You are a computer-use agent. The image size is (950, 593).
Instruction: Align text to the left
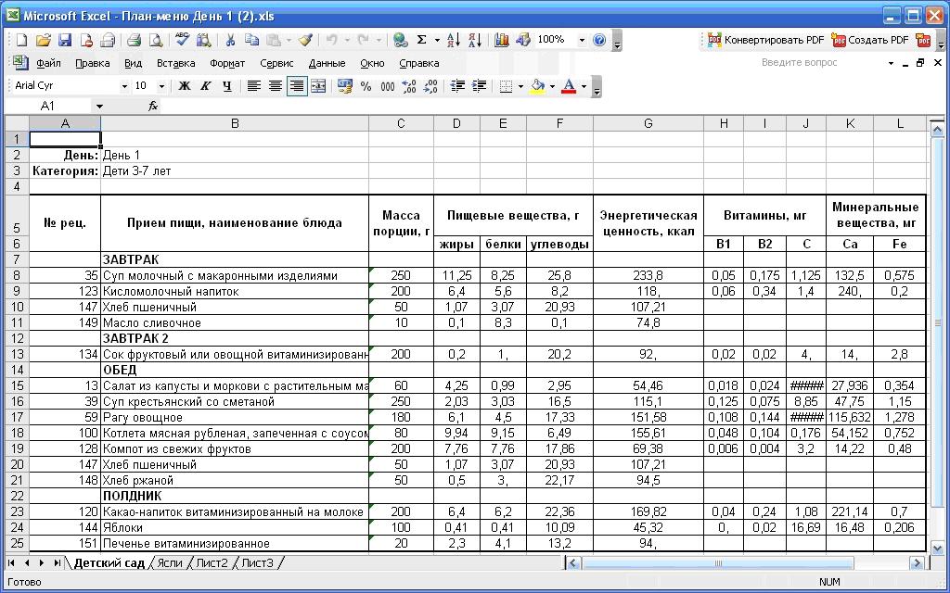click(x=254, y=86)
